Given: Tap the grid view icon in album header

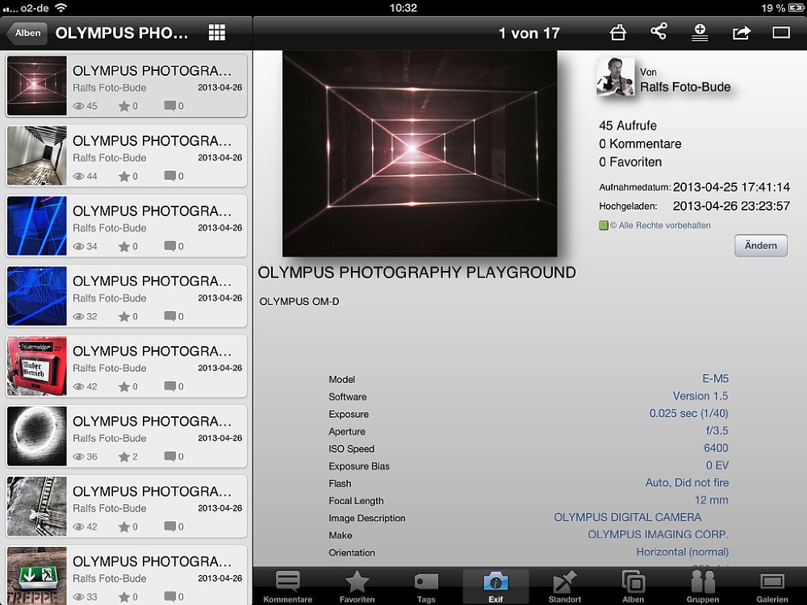Looking at the screenshot, I should coord(216,33).
